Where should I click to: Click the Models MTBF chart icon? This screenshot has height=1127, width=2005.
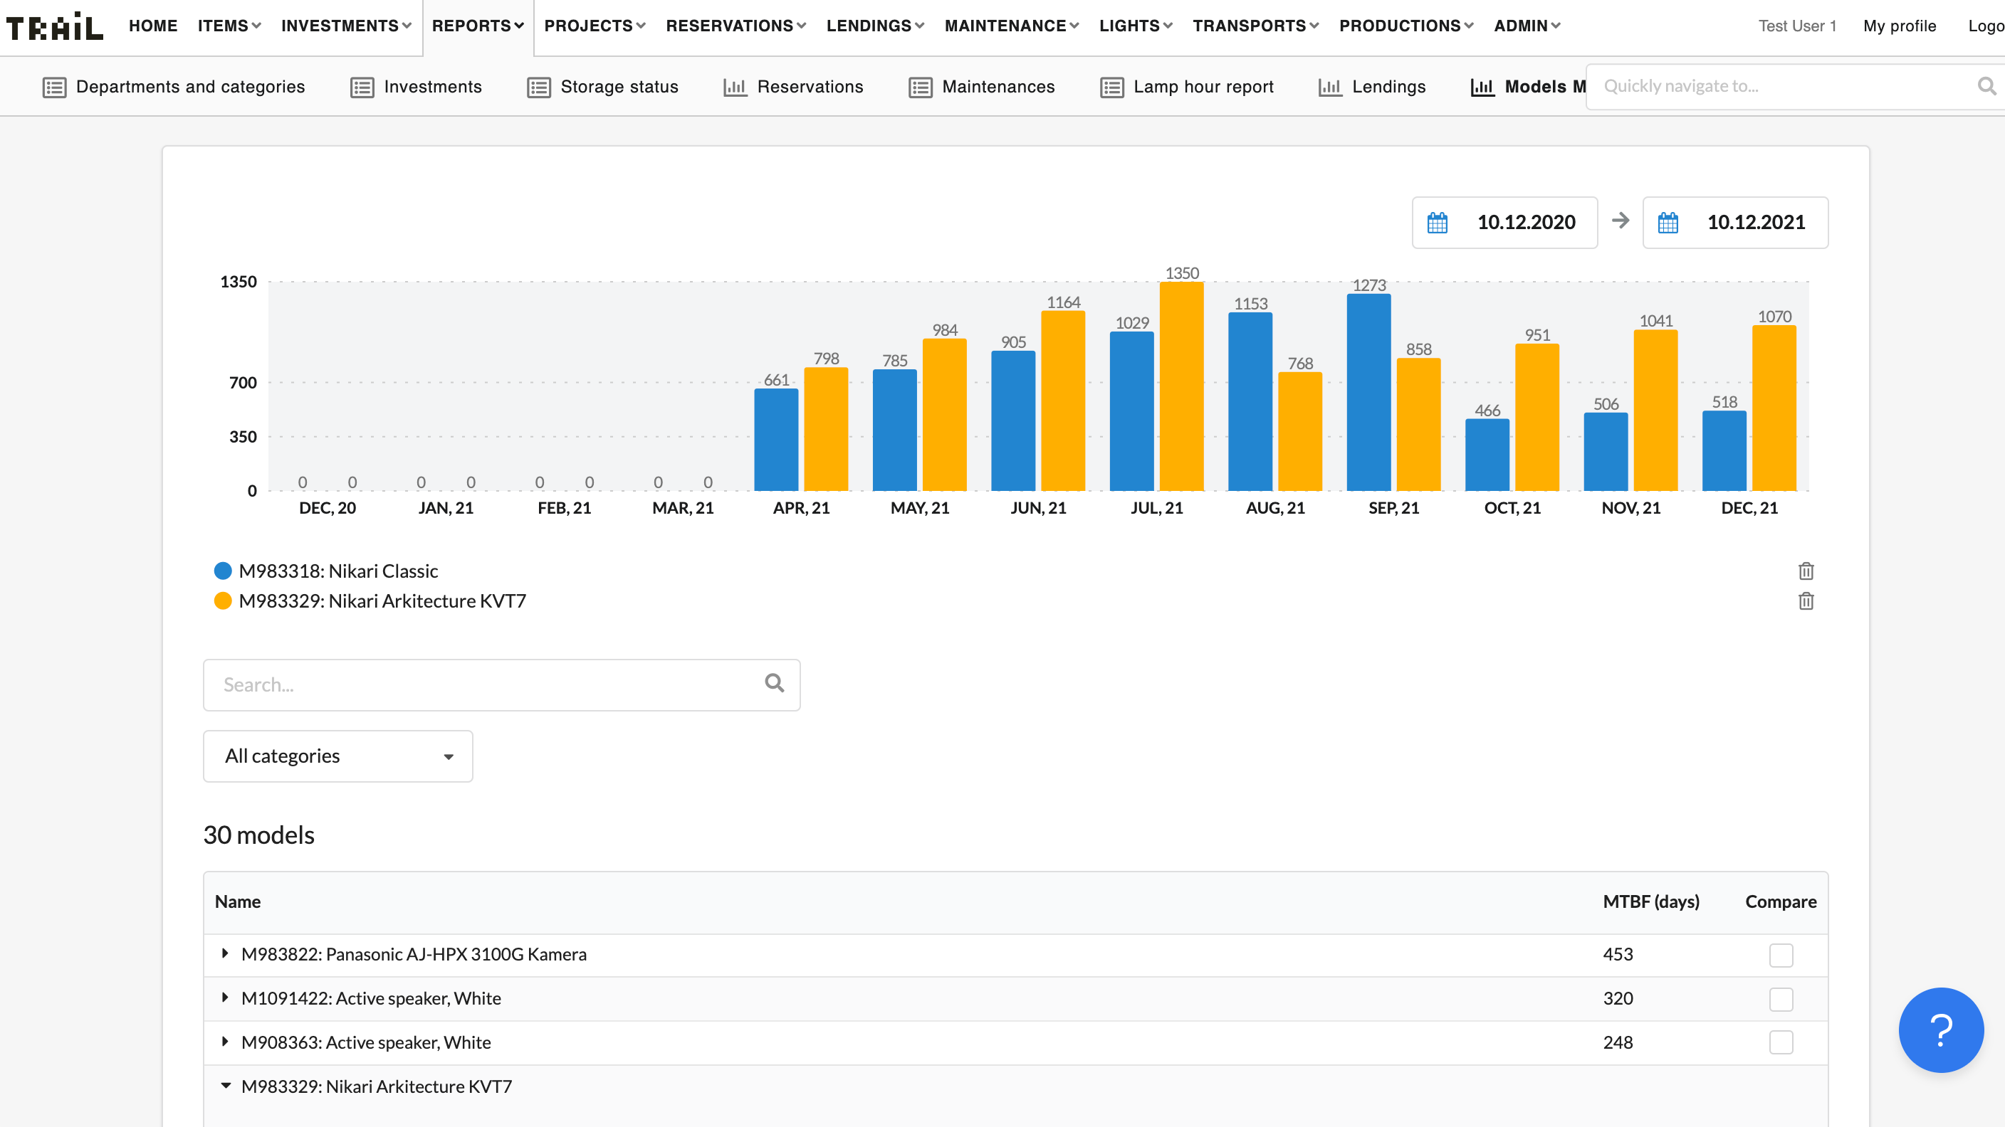[x=1482, y=87]
